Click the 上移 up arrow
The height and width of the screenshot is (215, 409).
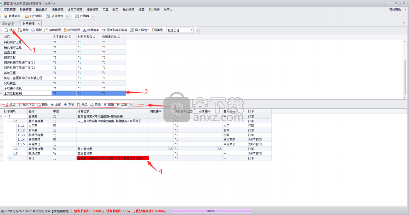(52, 105)
